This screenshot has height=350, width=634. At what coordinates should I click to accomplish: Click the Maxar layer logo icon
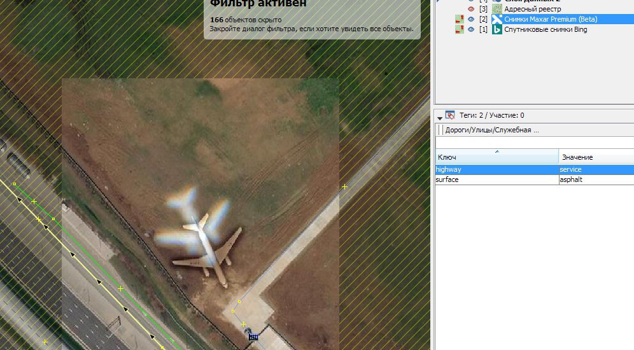pyautogui.click(x=497, y=19)
